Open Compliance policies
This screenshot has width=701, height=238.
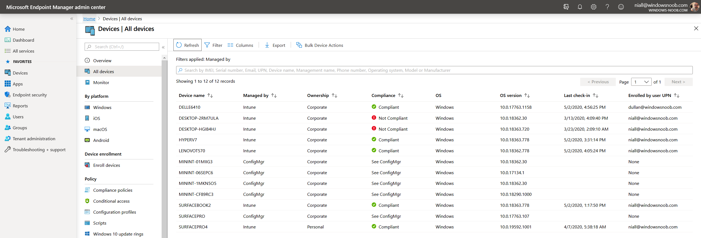[x=108, y=190]
